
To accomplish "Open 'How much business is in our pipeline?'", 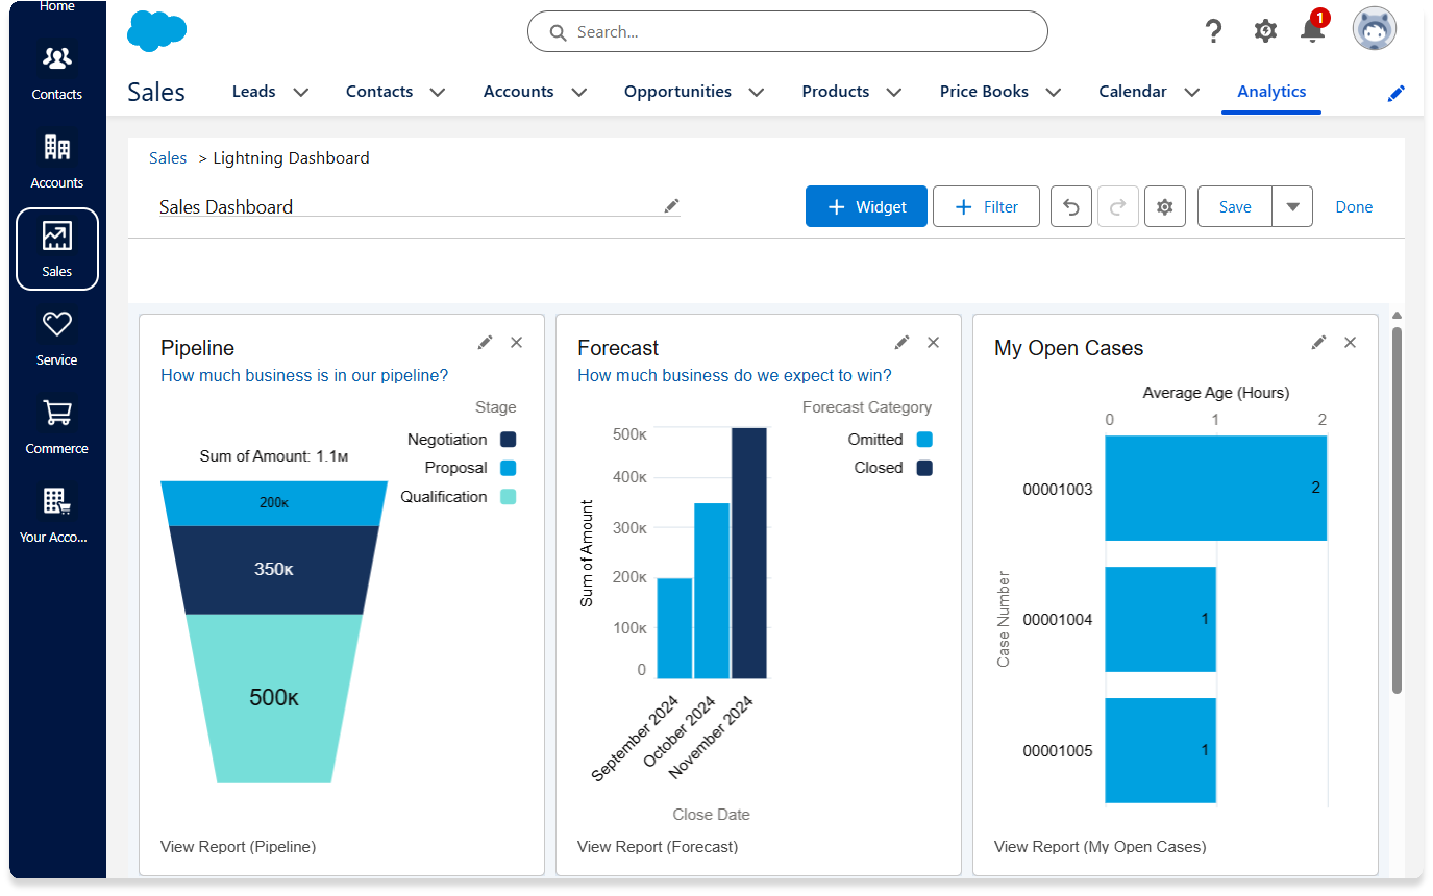I will [304, 376].
